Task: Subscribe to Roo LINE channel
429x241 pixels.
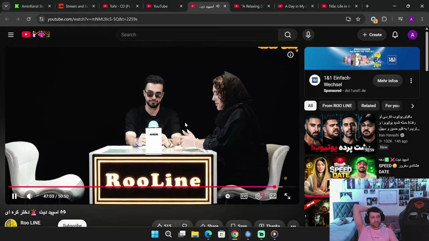Action: (x=72, y=225)
